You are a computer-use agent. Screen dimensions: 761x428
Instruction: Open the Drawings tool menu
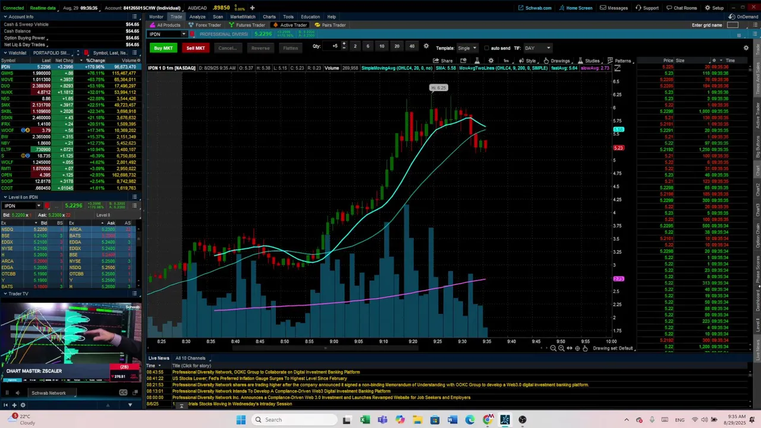coord(556,61)
